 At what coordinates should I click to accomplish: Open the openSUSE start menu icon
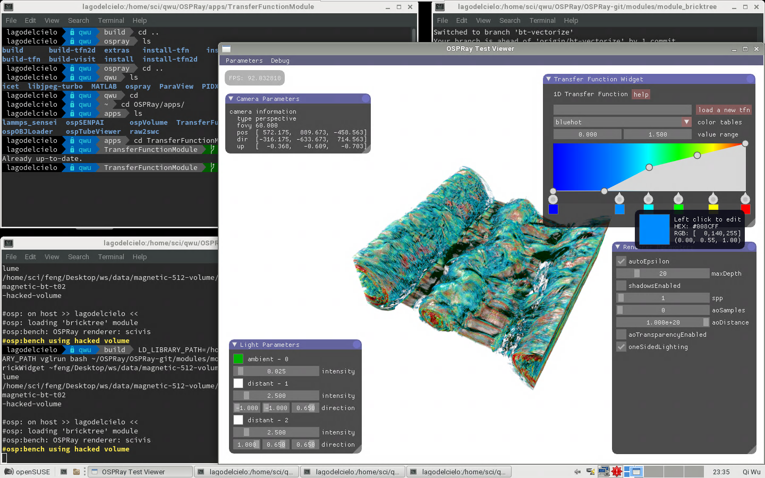pos(9,472)
